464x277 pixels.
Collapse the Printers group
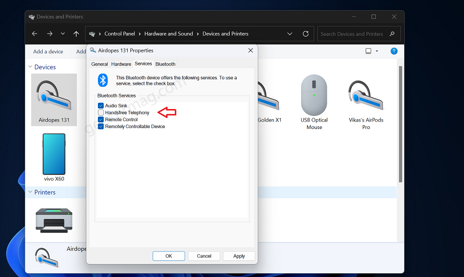pos(30,192)
